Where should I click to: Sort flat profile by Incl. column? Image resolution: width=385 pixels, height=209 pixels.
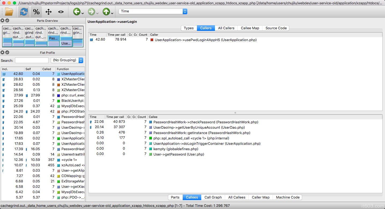(12, 69)
